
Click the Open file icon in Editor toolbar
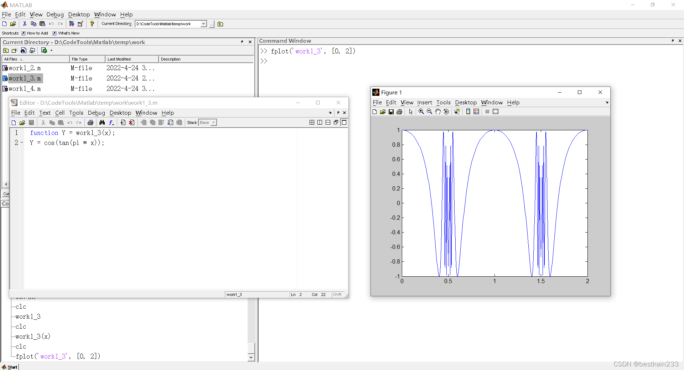click(x=22, y=123)
